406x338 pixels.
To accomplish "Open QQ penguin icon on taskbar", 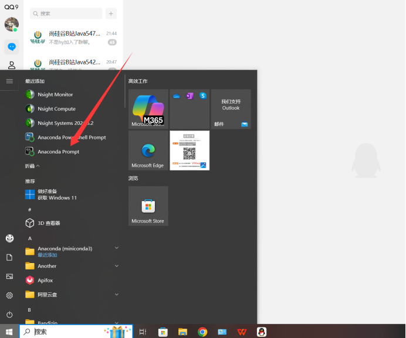I will (262, 332).
